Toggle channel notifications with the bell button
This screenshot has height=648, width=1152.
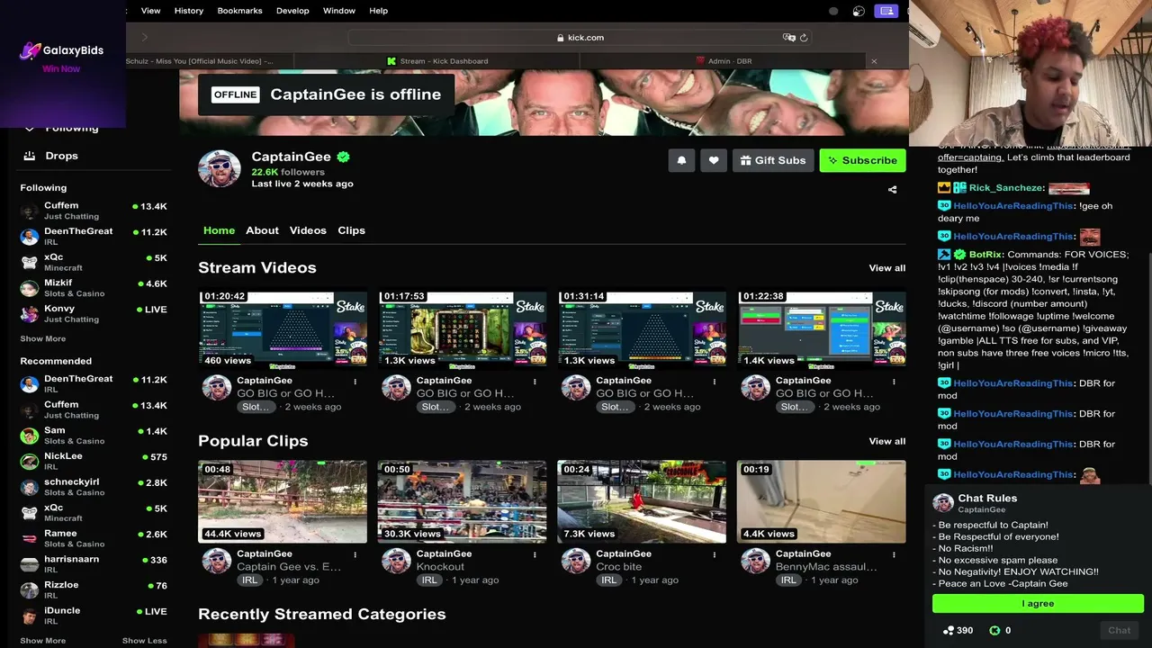point(681,160)
